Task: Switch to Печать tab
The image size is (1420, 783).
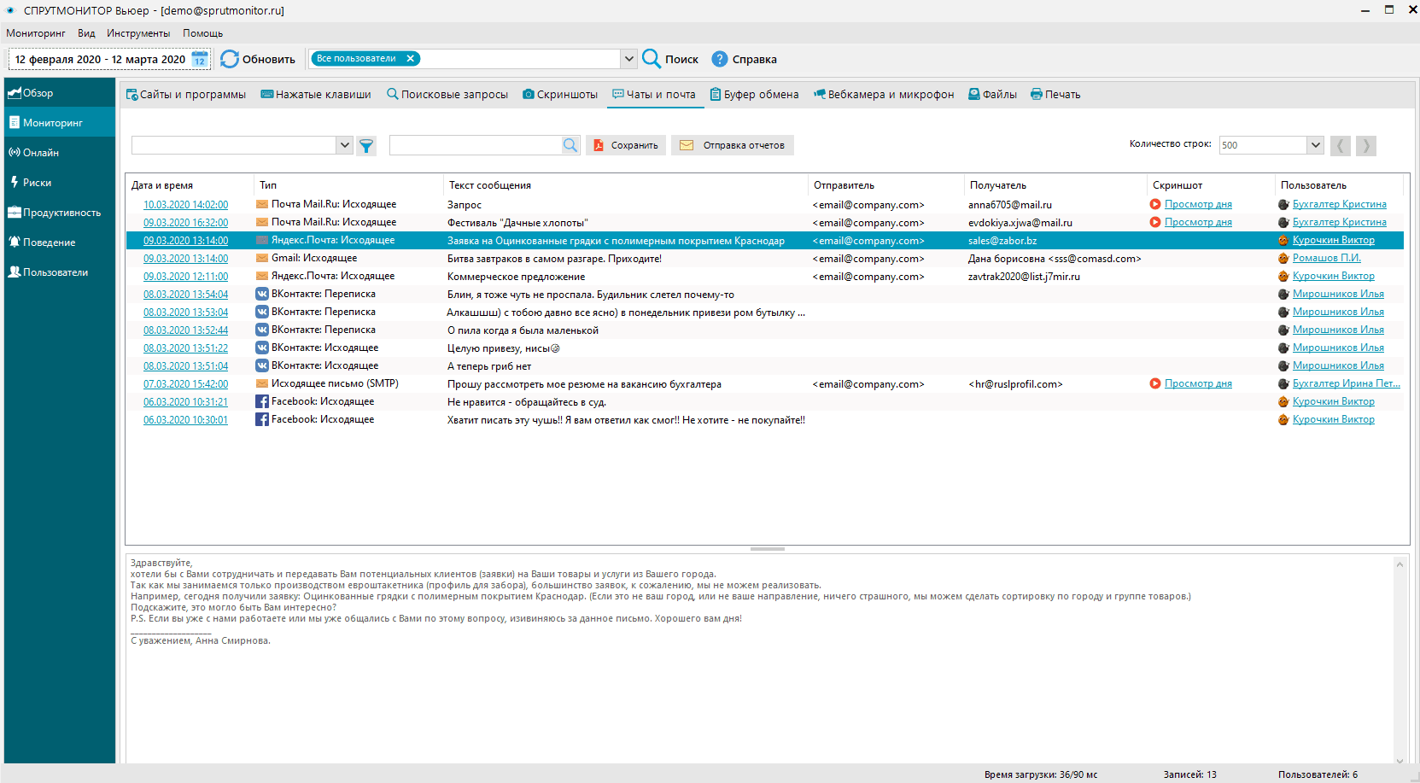Action: tap(1055, 95)
